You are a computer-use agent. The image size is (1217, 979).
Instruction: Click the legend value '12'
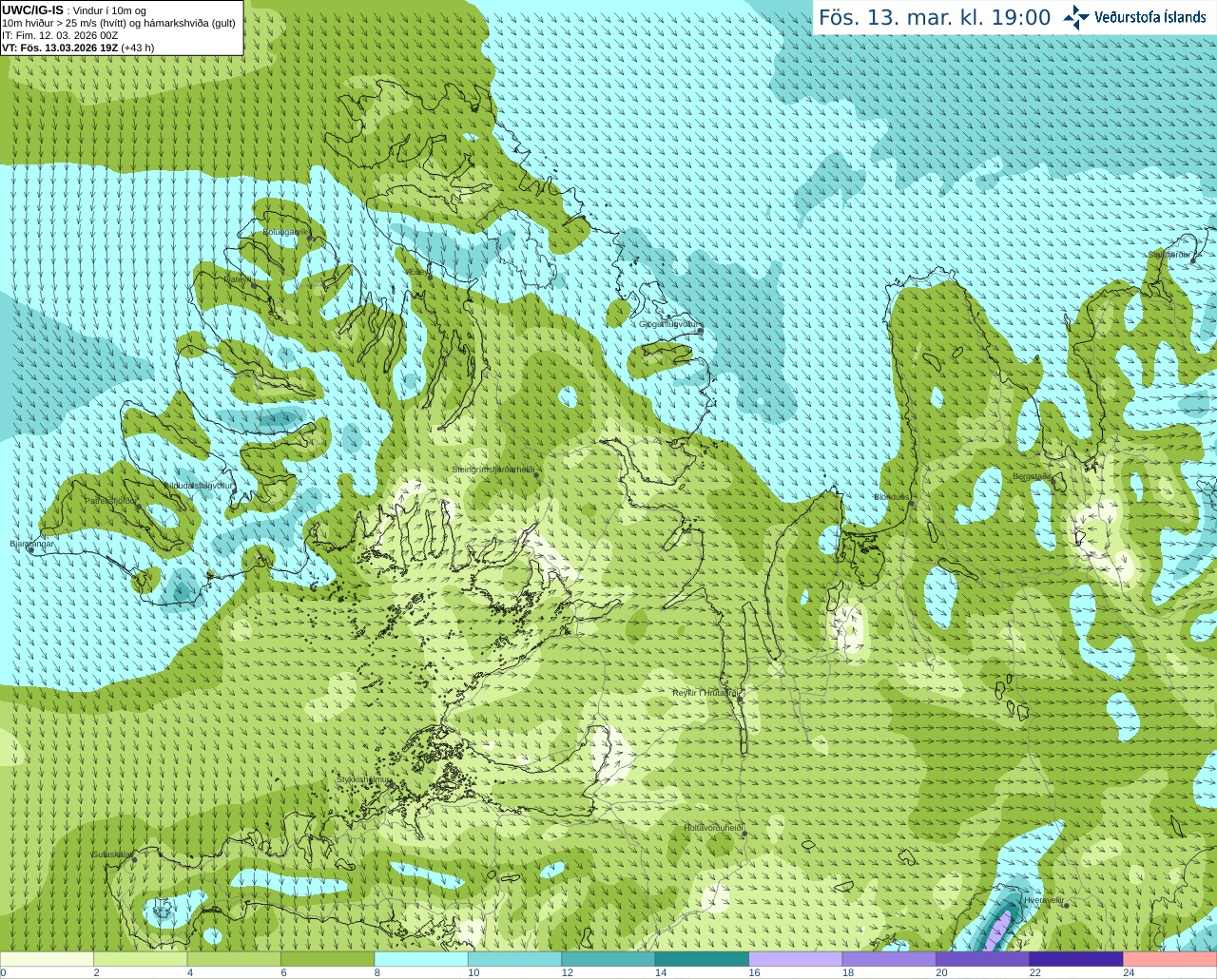click(x=567, y=972)
